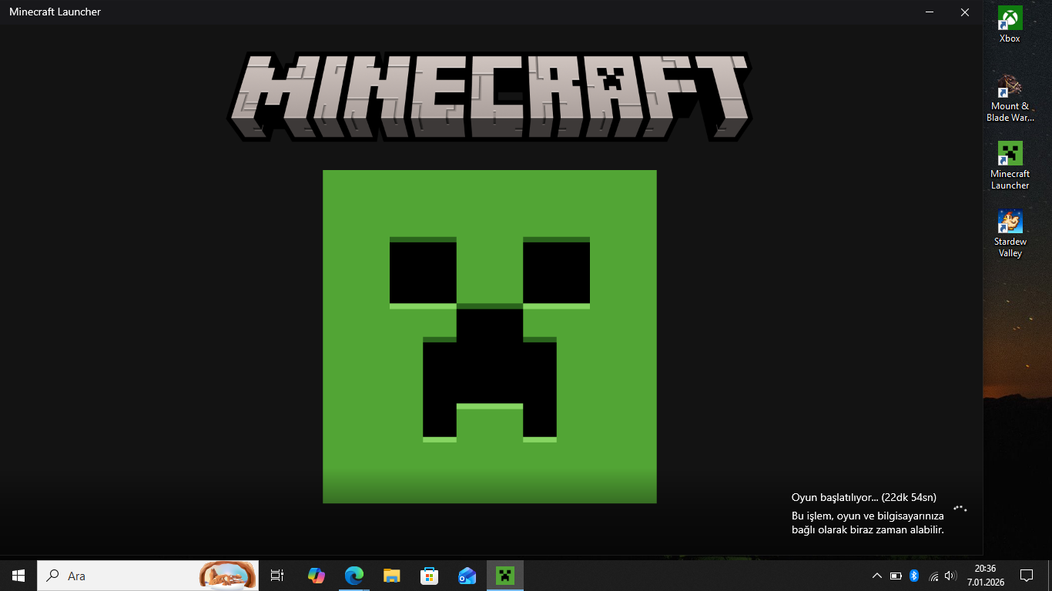Click the Minecraft Launcher taskbar button
The height and width of the screenshot is (591, 1052).
[505, 576]
